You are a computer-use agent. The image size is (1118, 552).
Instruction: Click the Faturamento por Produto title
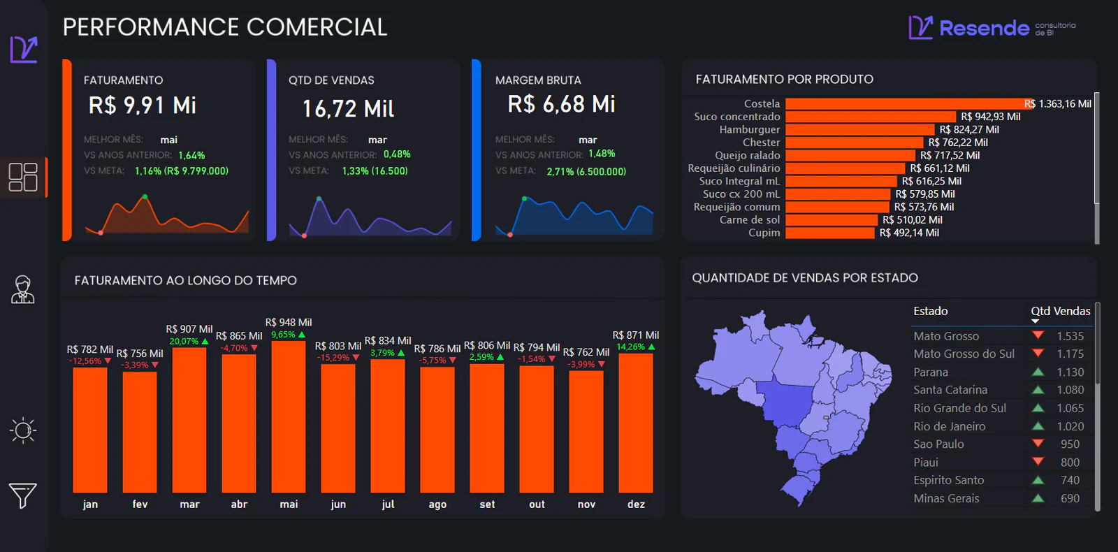(x=785, y=79)
